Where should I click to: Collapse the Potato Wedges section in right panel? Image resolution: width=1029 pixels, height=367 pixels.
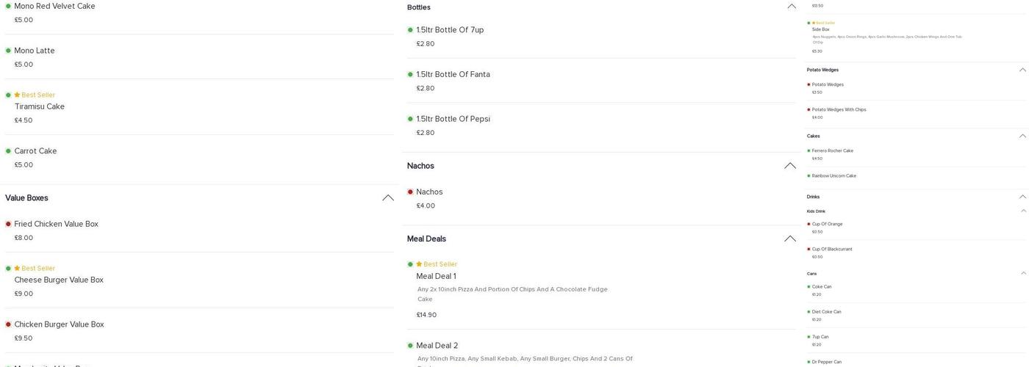click(1022, 70)
